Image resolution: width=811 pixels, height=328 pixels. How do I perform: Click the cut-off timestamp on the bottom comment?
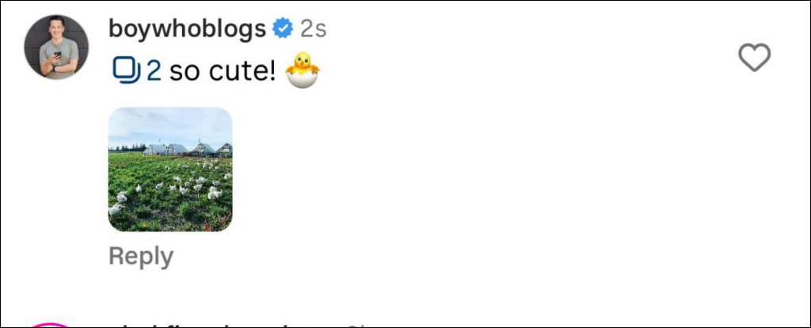click(354, 326)
